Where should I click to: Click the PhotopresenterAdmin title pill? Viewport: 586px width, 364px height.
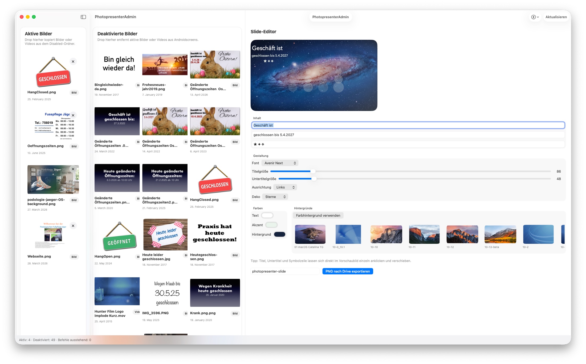click(330, 17)
